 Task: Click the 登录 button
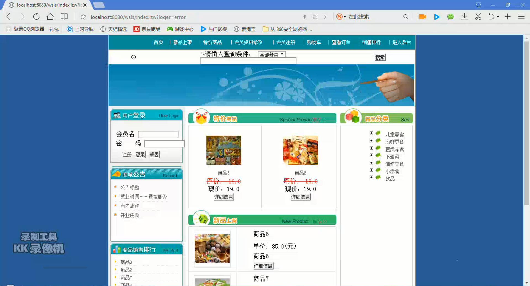tap(140, 155)
